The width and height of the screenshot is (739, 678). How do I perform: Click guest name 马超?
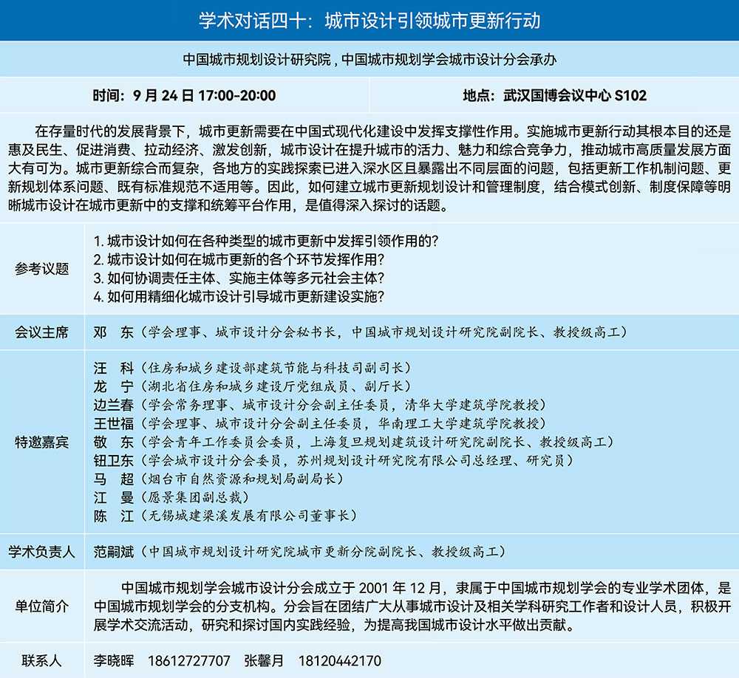pos(114,479)
